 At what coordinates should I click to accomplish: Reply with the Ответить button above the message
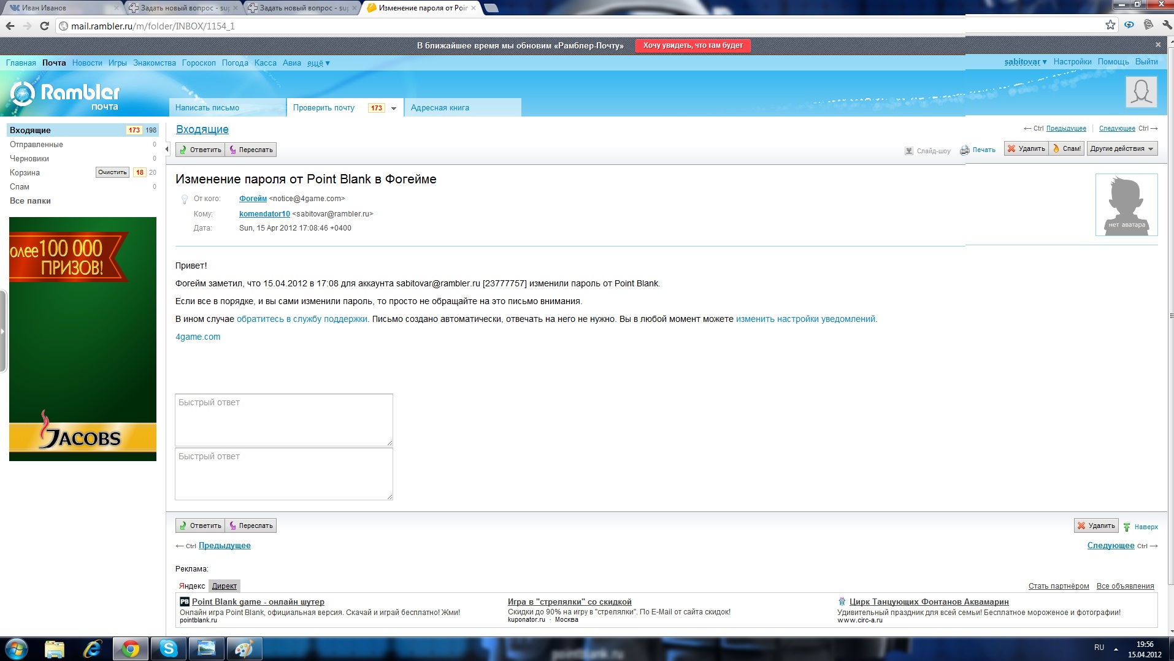(200, 150)
